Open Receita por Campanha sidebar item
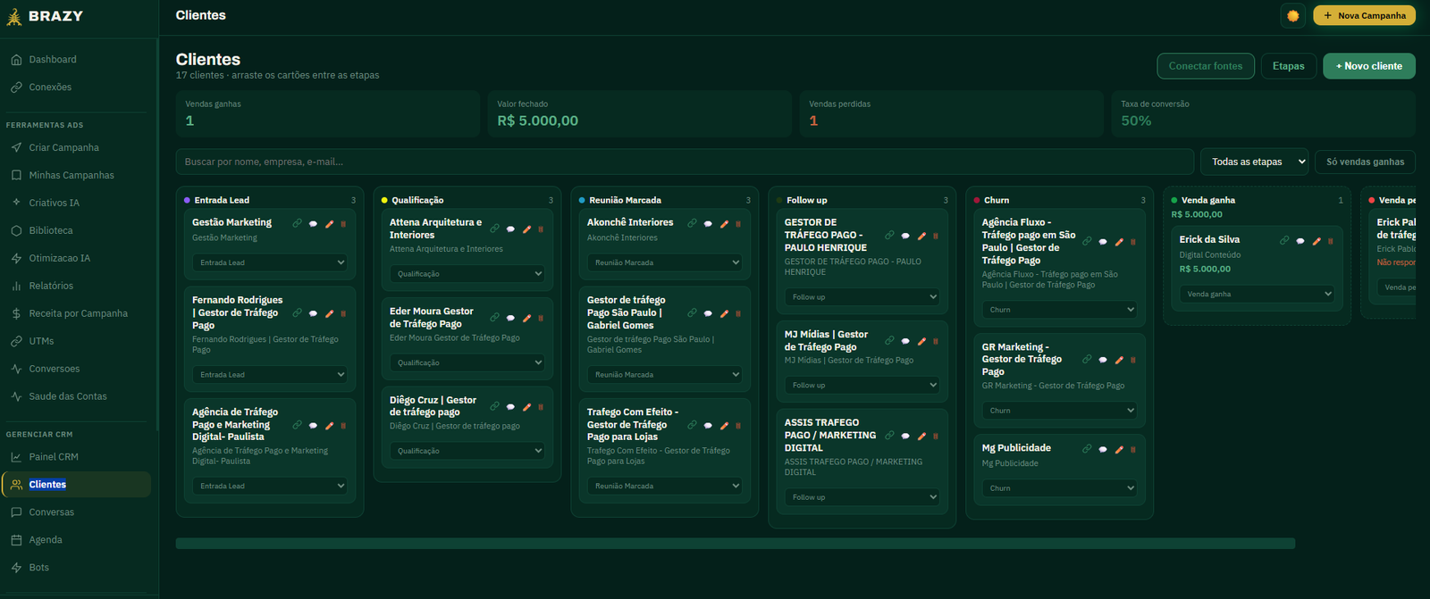 pyautogui.click(x=79, y=314)
